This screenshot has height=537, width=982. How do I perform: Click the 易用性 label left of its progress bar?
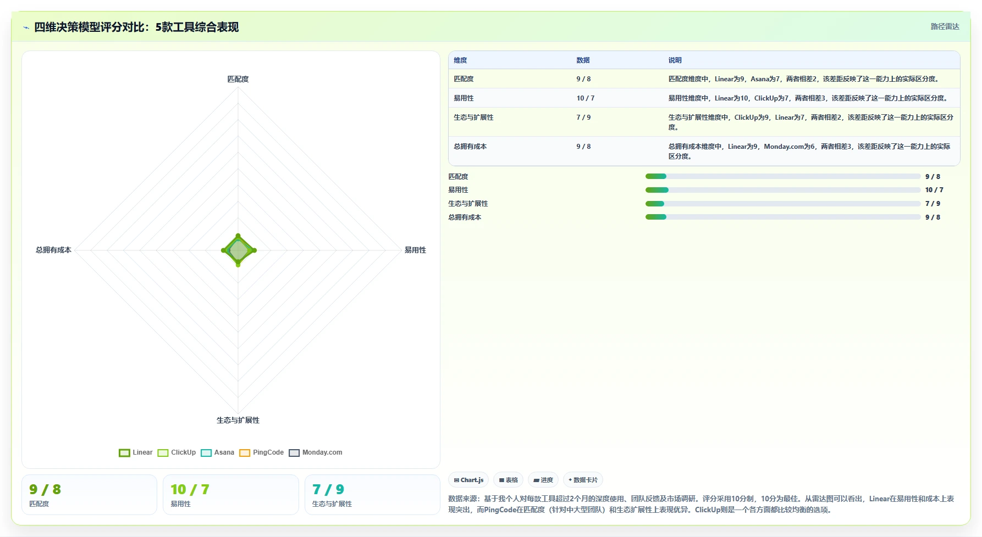(x=458, y=190)
